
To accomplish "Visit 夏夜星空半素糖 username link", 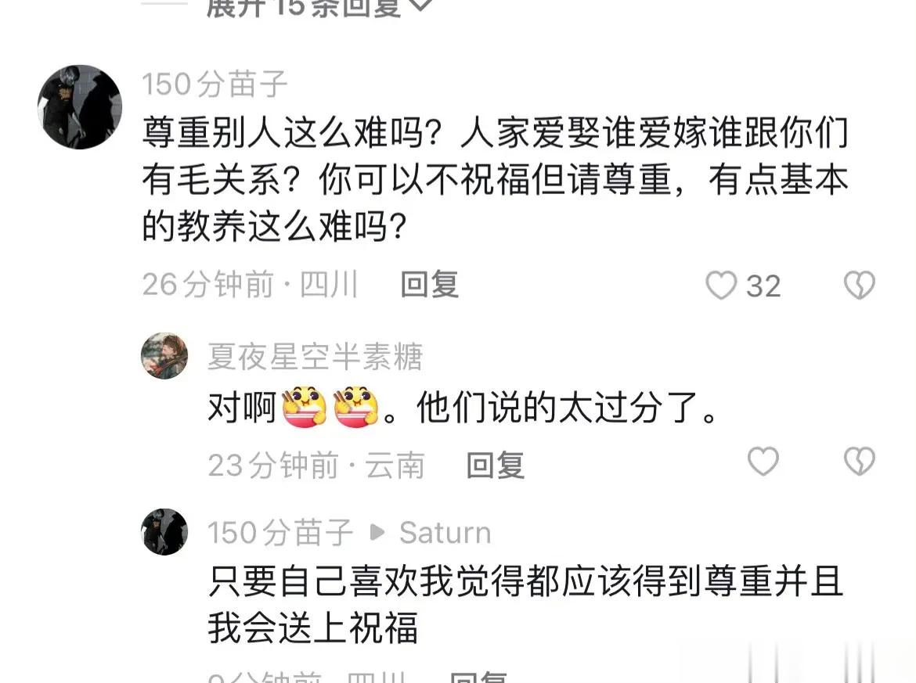I will [x=315, y=356].
